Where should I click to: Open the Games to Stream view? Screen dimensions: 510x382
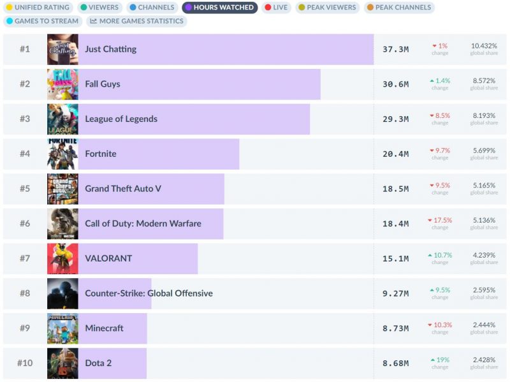[42, 21]
